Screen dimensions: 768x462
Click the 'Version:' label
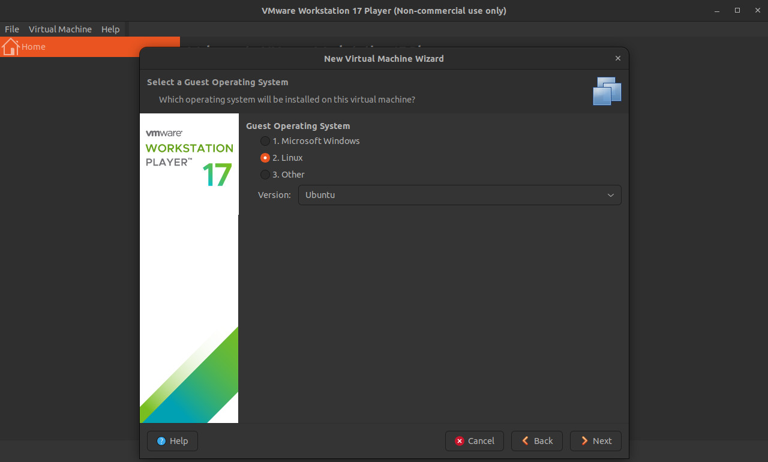tap(275, 195)
